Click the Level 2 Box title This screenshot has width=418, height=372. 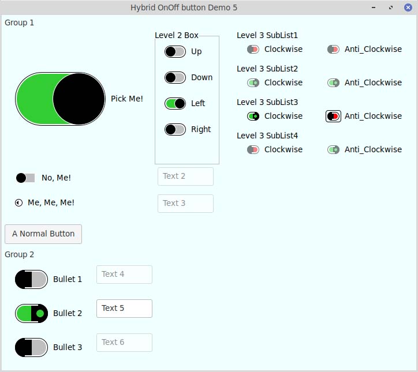[177, 35]
